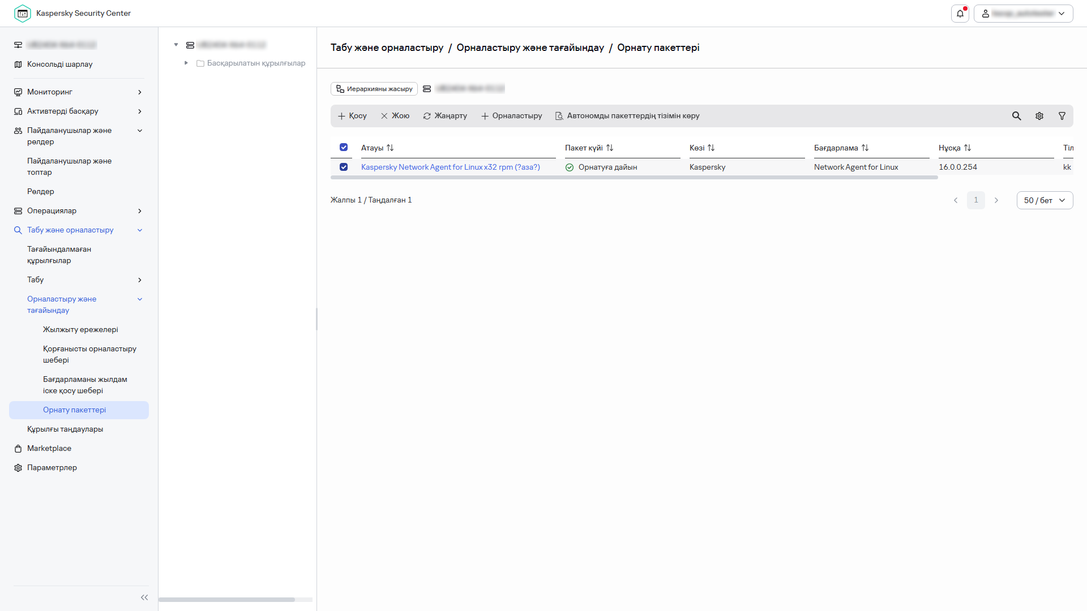Image resolution: width=1087 pixels, height=611 pixels.
Task: Click Жаңарту refresh button
Action: pos(445,116)
